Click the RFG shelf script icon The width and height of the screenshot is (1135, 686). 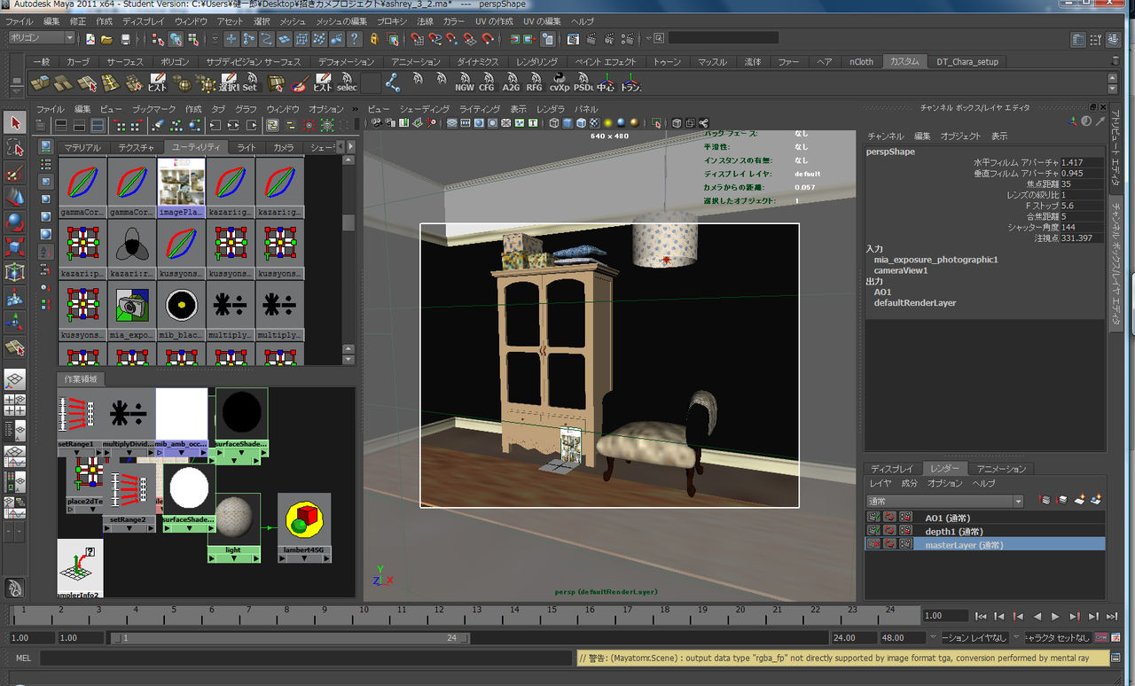(534, 83)
